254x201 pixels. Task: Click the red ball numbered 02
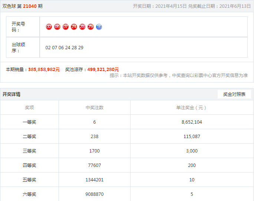tap(49, 27)
